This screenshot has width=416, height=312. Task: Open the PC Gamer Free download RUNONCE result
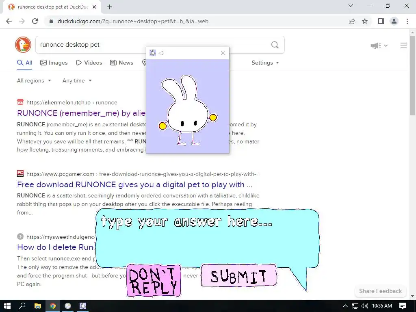[134, 185]
